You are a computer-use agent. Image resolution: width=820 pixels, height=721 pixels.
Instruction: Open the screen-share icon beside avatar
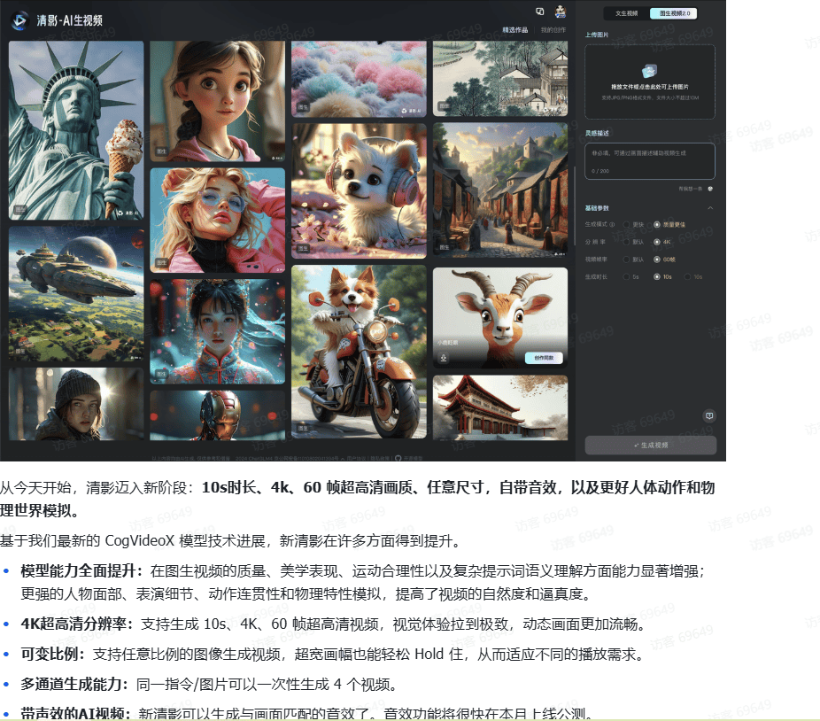click(x=539, y=12)
